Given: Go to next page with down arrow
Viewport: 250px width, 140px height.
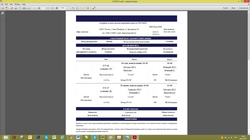Looking at the screenshot, I should click(39, 8).
